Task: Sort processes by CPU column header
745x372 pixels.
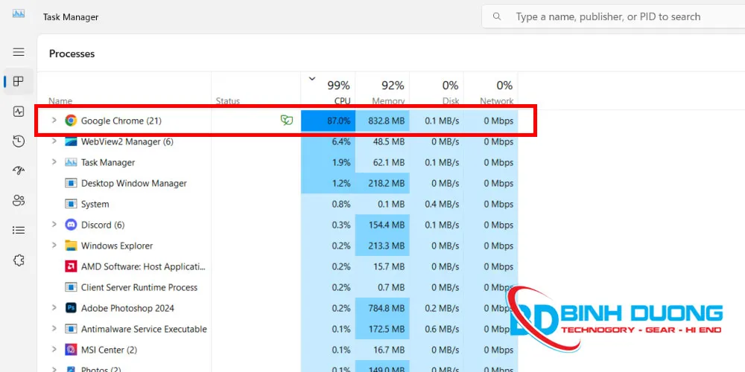Action: pos(328,91)
